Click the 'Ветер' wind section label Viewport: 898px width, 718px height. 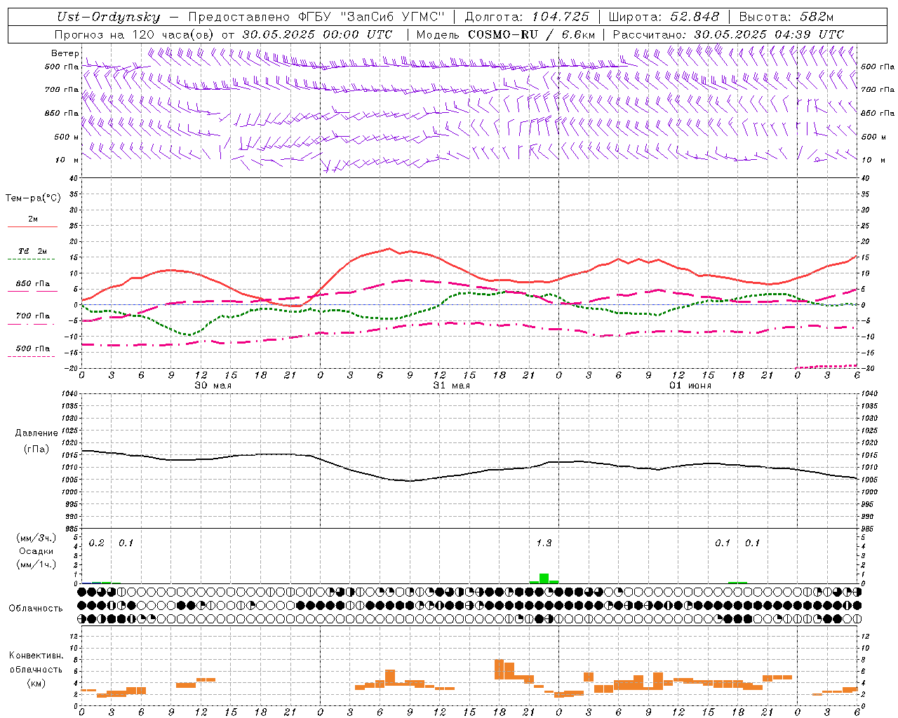(65, 53)
